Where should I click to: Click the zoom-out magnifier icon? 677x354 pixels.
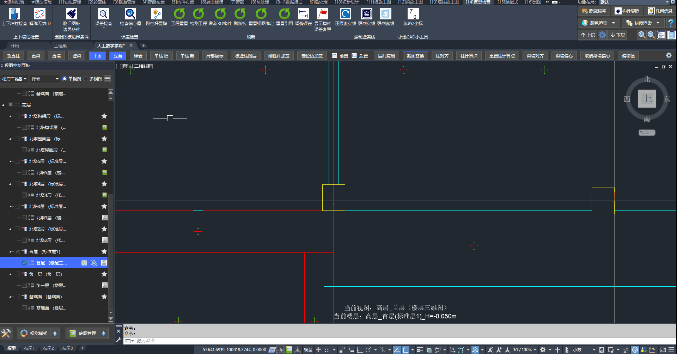651,35
